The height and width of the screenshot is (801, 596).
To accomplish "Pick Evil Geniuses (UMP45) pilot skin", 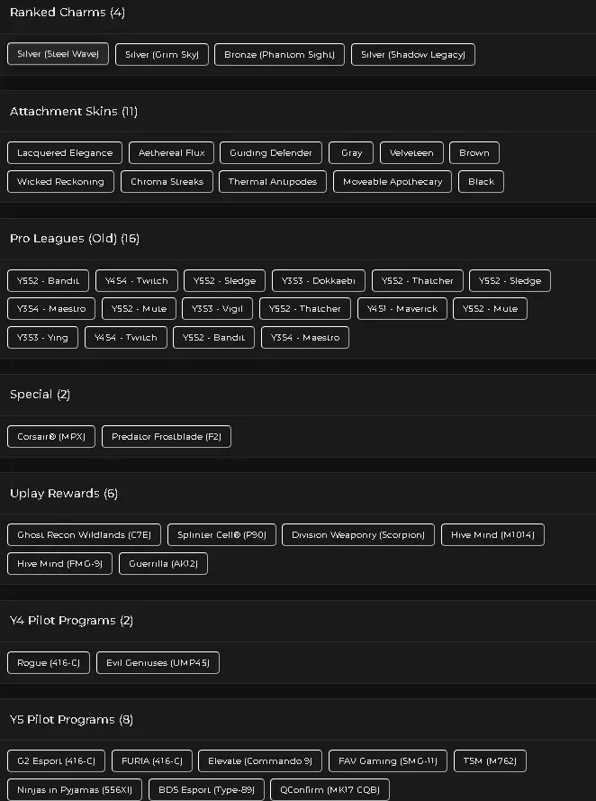I will click(x=158, y=663).
